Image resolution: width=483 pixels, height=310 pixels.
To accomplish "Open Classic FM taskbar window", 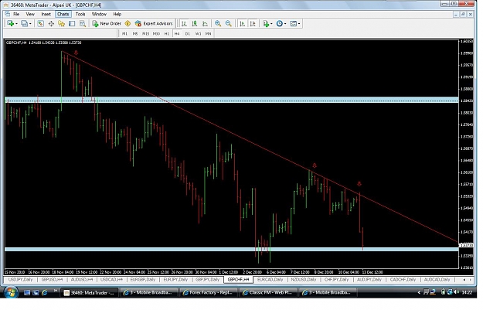I will (267, 292).
